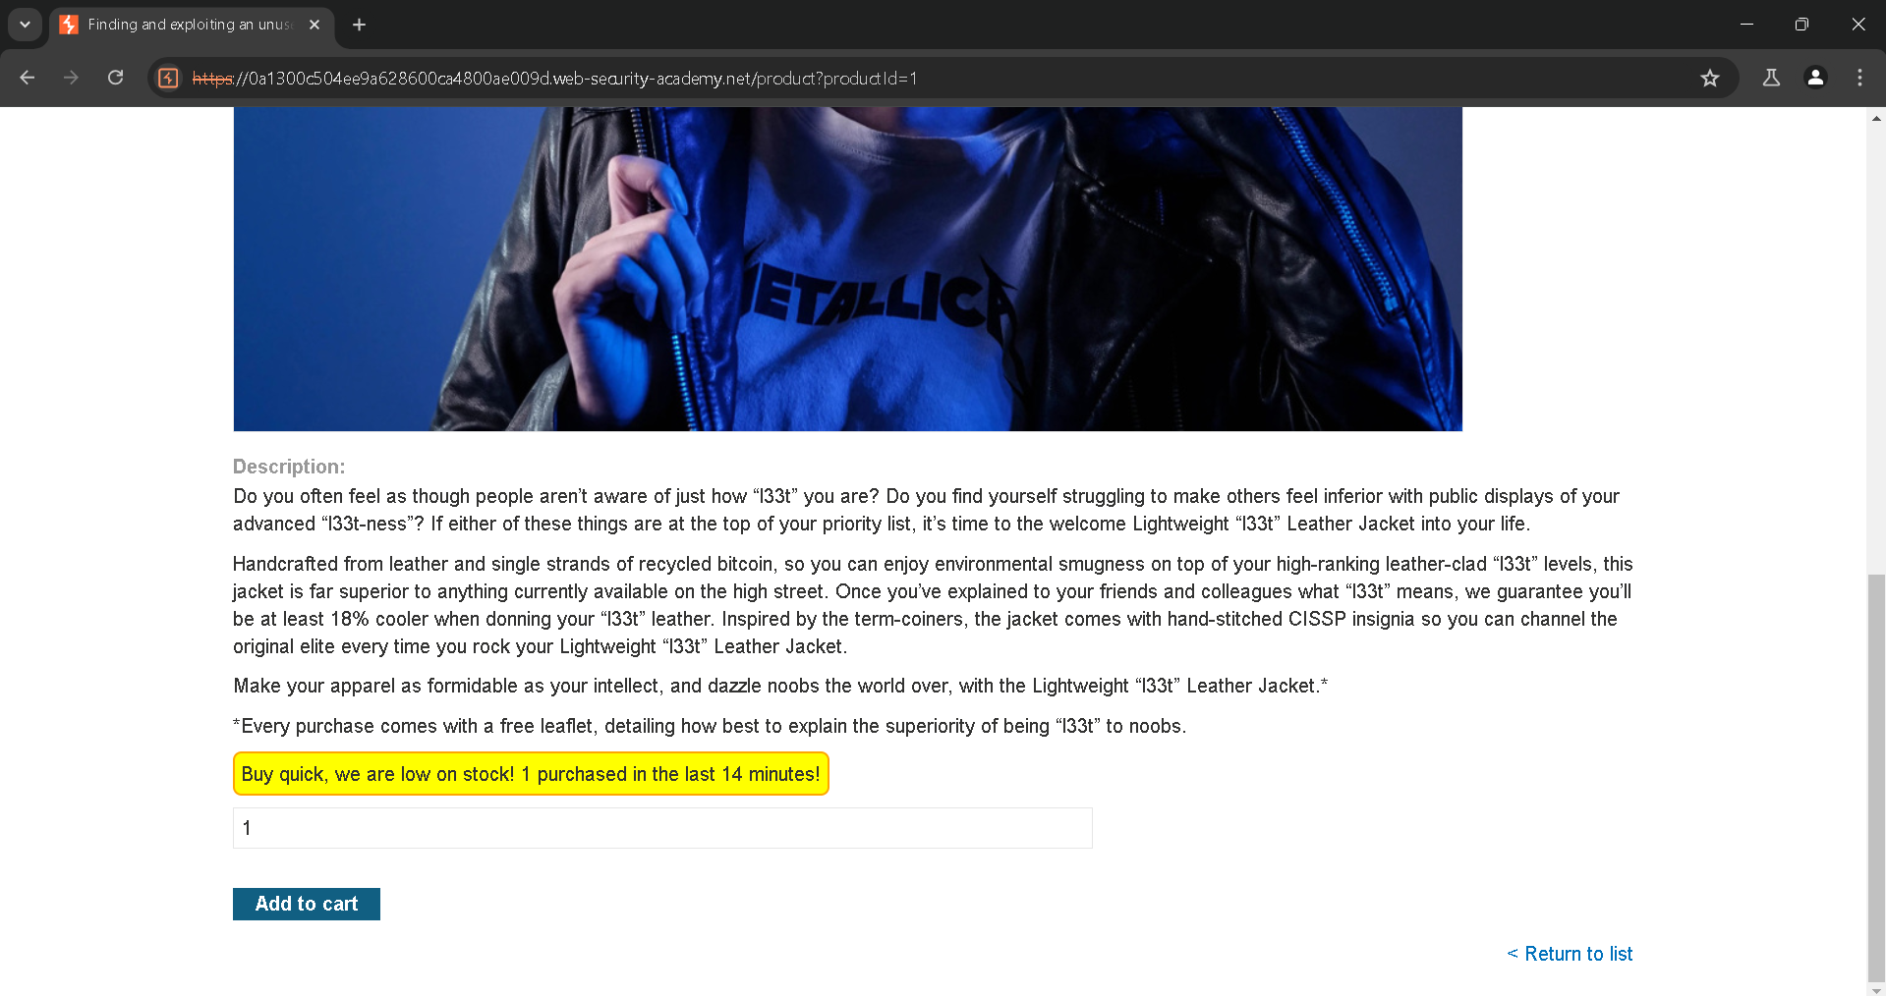
Task: Open the Chrome three-dot menu
Action: 1859,78
